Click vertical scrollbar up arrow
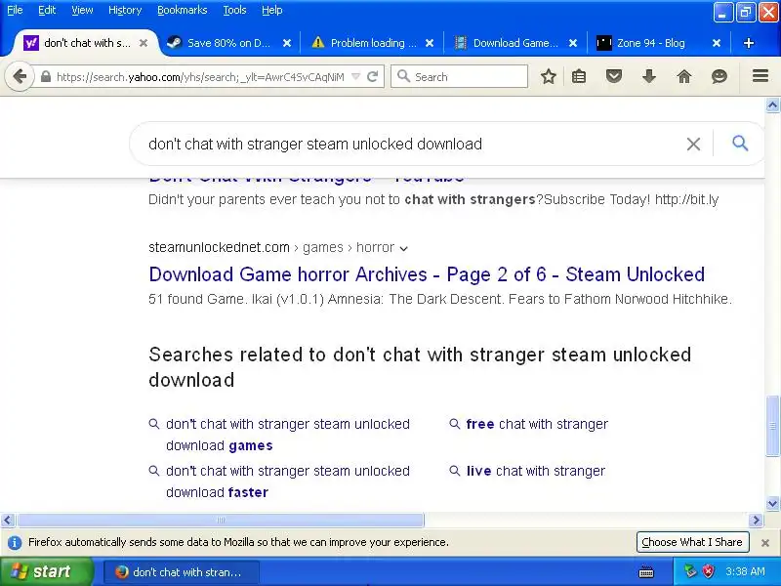781x586 pixels. [772, 105]
